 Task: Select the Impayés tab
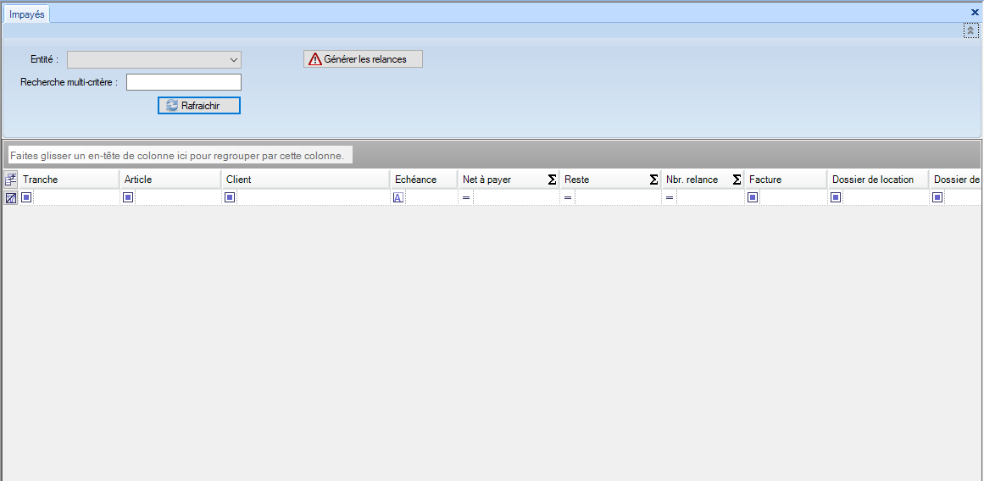tap(26, 14)
